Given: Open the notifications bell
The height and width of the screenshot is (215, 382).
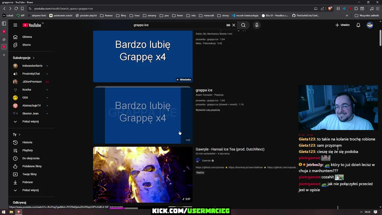Looking at the screenshot, I should 358,25.
